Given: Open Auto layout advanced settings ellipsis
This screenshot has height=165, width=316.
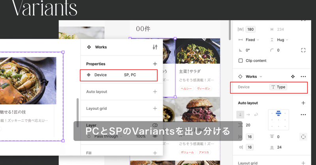Looking at the screenshot, I should [x=303, y=115].
